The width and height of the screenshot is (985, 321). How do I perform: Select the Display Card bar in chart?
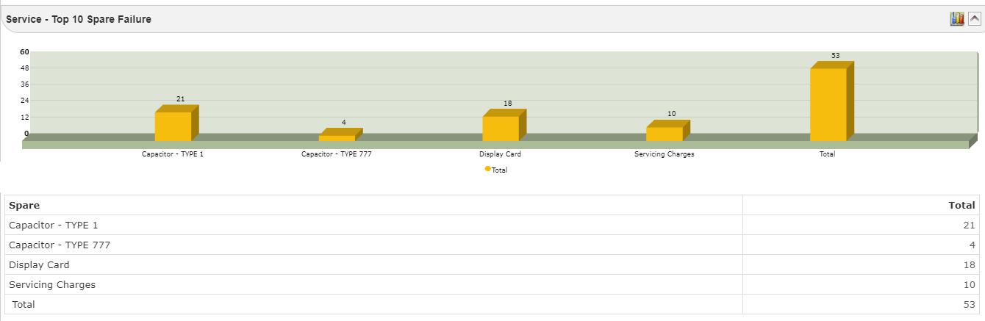click(x=504, y=125)
